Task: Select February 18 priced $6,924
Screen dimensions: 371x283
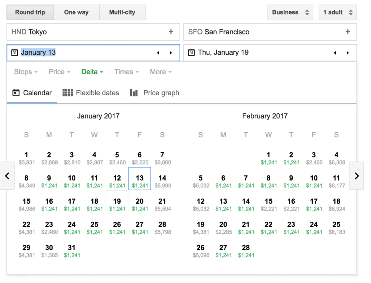Action: coord(337,204)
